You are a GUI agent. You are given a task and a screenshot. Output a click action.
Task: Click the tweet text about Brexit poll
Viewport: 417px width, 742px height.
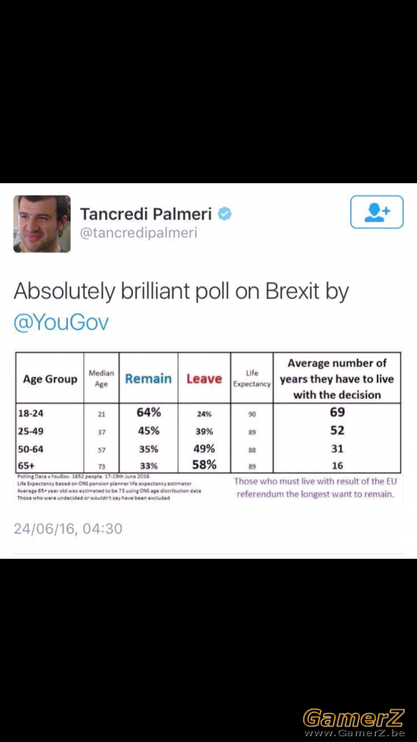(x=181, y=306)
